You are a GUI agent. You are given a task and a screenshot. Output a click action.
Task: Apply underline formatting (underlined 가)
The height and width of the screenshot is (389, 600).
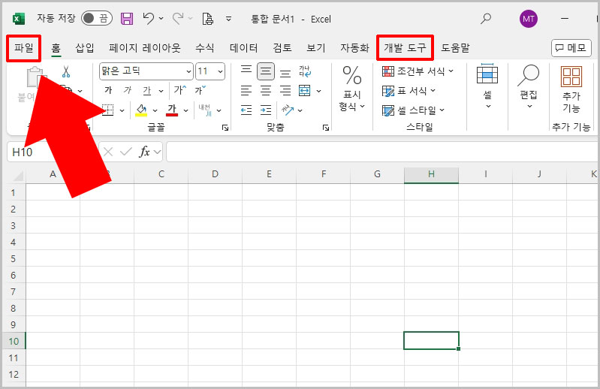pos(147,91)
